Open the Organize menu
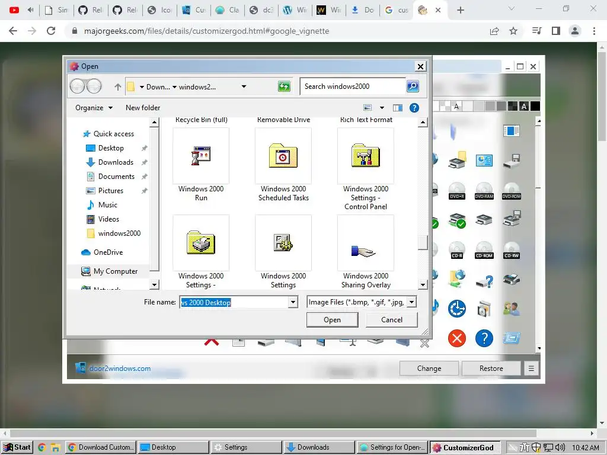The image size is (607, 455). click(x=94, y=108)
